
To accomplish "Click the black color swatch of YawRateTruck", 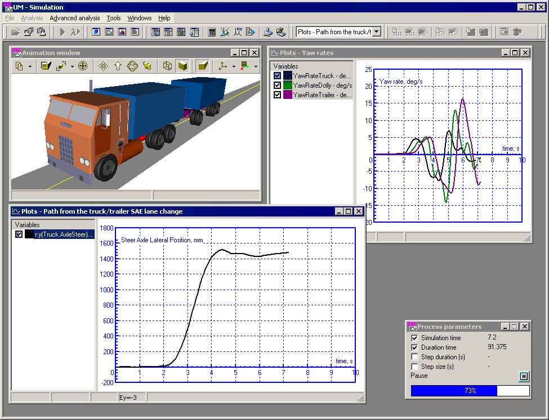I will (x=288, y=76).
